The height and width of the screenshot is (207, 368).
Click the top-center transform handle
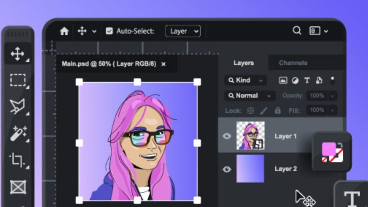point(137,82)
